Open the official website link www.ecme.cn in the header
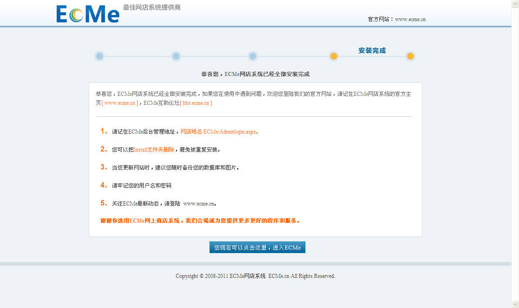Image resolution: width=519 pixels, height=308 pixels. [x=410, y=19]
